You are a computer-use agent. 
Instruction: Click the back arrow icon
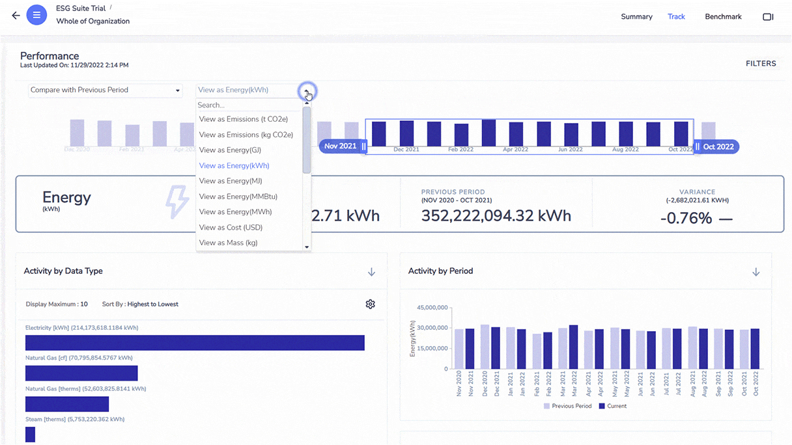(x=15, y=14)
